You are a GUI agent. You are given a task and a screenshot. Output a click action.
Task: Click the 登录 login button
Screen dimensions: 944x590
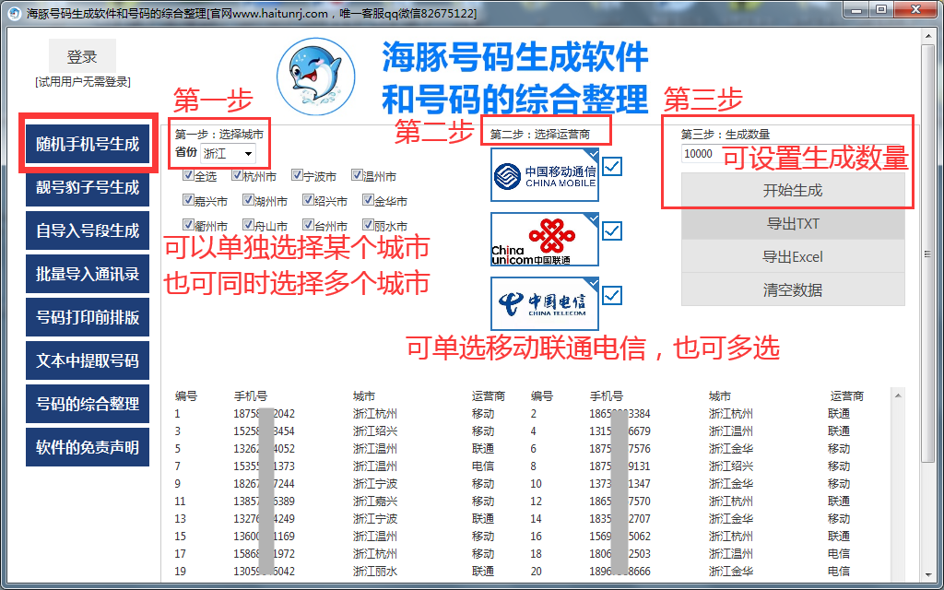pyautogui.click(x=82, y=57)
